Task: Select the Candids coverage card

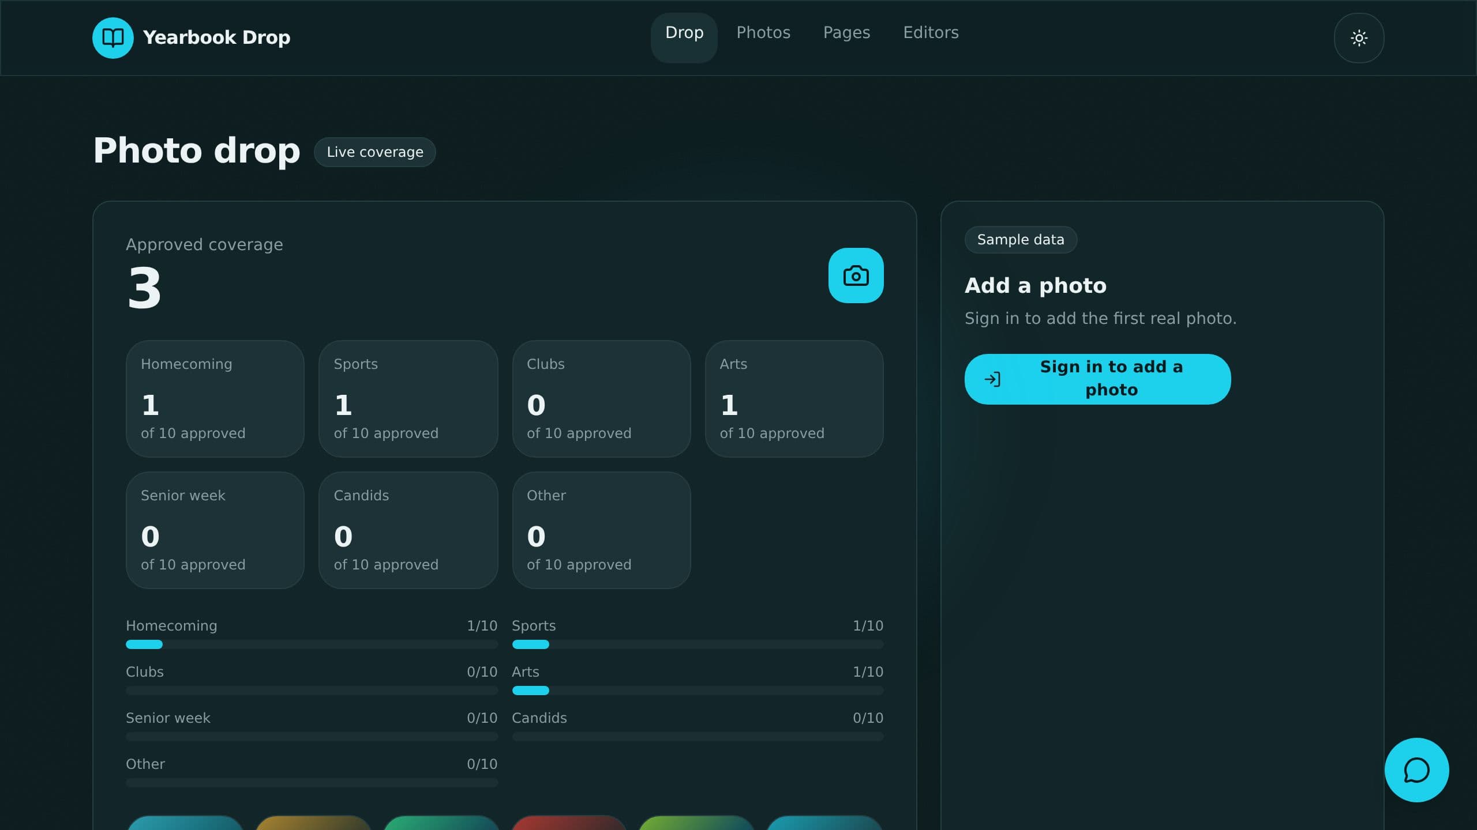Action: point(408,530)
